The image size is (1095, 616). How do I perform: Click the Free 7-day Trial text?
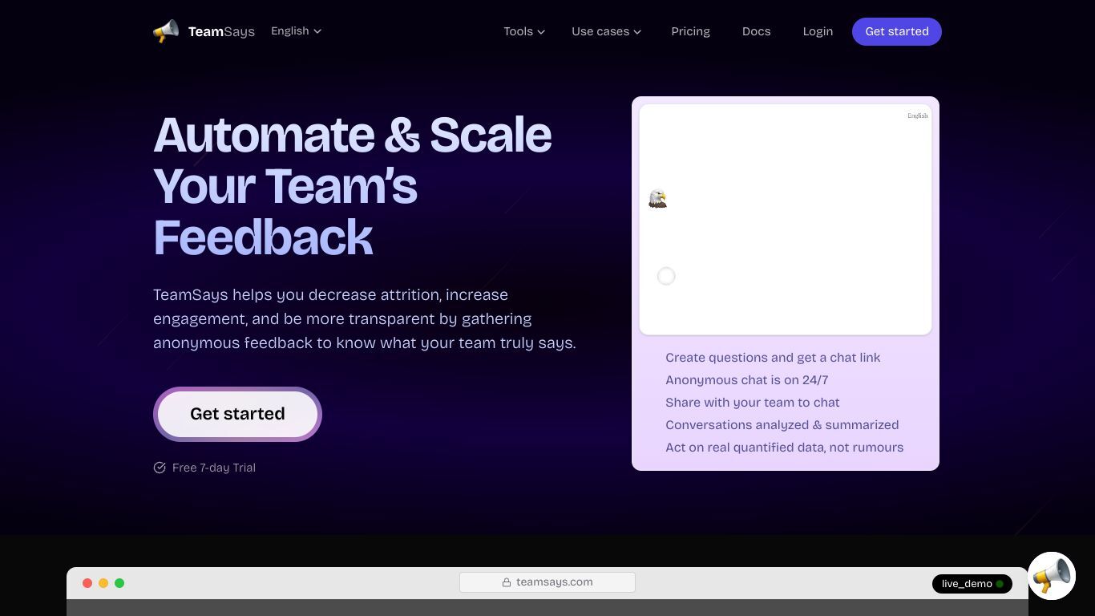[x=214, y=468]
